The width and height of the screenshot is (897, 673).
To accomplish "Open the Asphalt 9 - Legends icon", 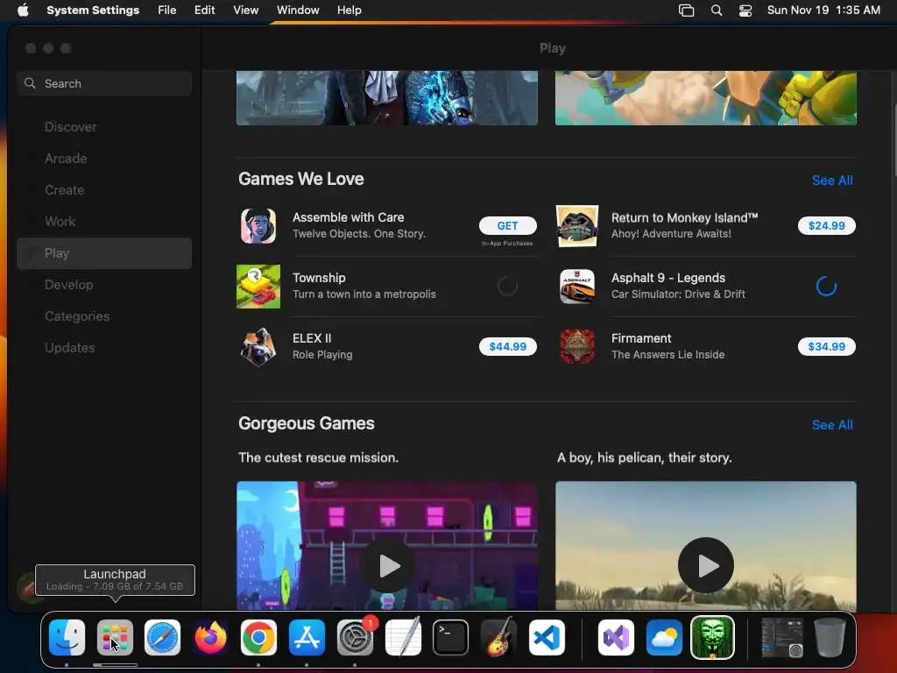I will (577, 287).
